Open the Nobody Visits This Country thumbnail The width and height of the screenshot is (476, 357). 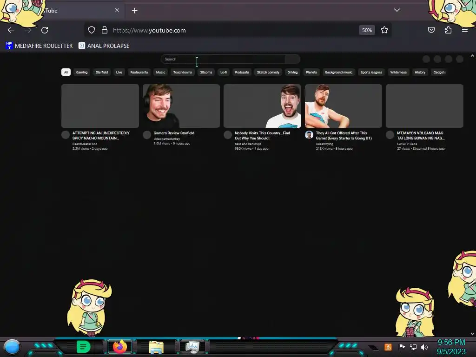[262, 106]
